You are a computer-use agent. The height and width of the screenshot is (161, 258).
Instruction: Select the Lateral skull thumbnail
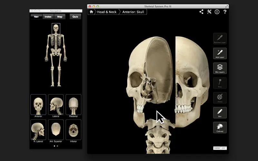(x=56, y=104)
